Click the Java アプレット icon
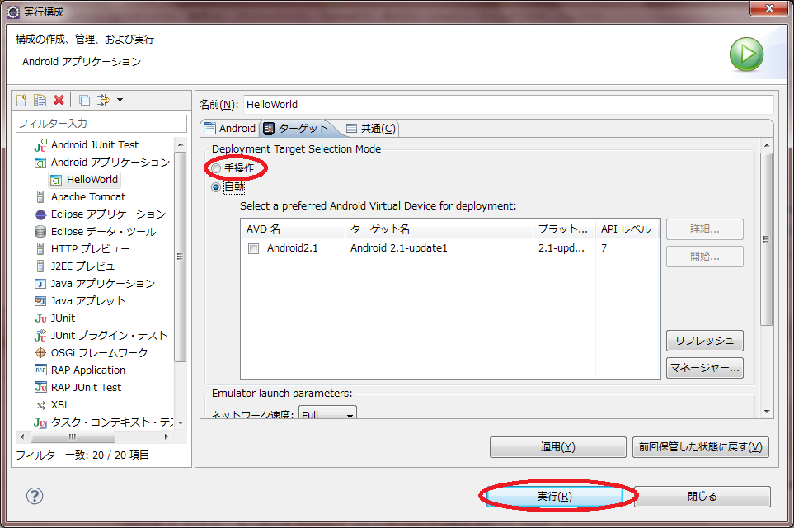This screenshot has width=794, height=528. (x=40, y=301)
